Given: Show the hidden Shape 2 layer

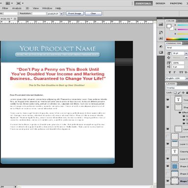Looking at the screenshot, I should coord(168,173).
